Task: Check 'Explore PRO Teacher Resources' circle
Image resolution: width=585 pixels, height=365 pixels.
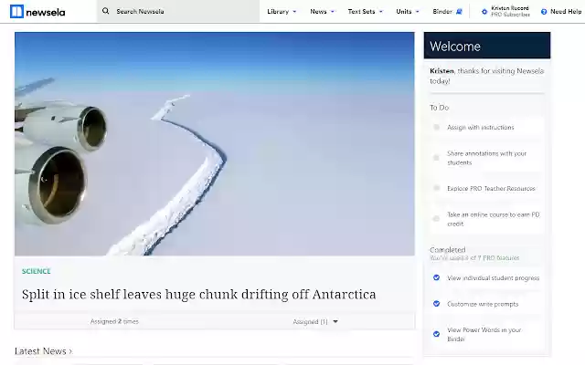Action: click(x=436, y=188)
